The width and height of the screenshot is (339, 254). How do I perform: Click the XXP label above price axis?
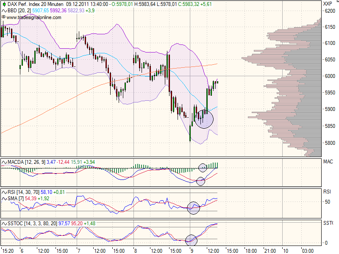pyautogui.click(x=328, y=4)
